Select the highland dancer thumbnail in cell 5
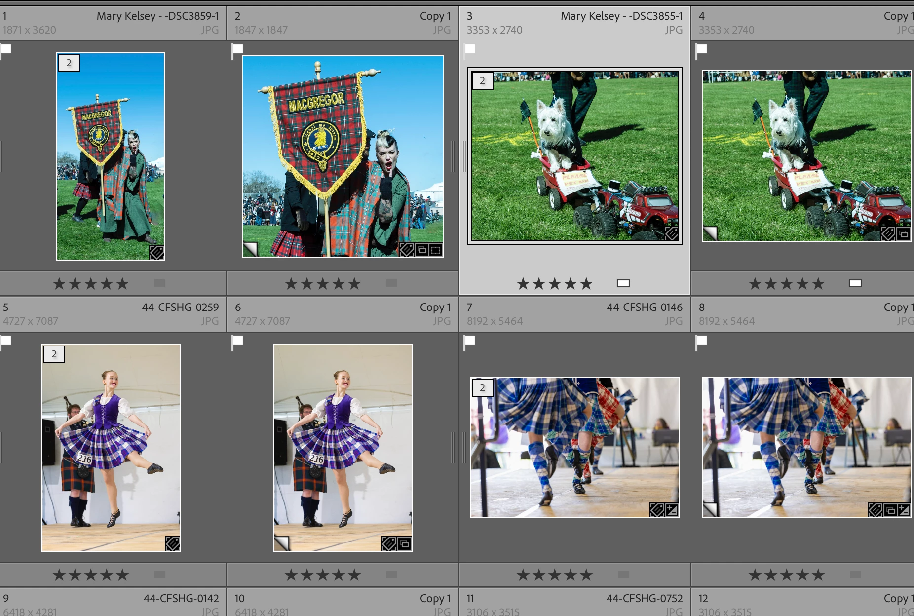Screen dimensions: 914x616 (x=111, y=448)
